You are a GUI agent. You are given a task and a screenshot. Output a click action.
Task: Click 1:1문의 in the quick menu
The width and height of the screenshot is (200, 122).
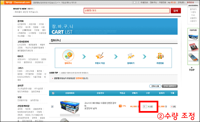(193, 12)
